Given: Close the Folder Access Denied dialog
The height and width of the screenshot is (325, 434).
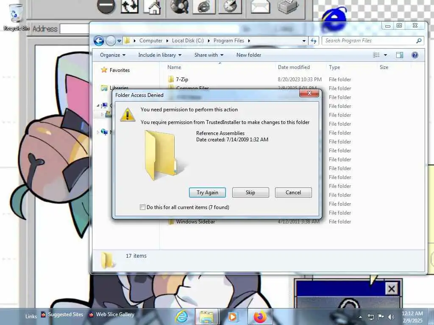Looking at the screenshot, I should click(309, 93).
